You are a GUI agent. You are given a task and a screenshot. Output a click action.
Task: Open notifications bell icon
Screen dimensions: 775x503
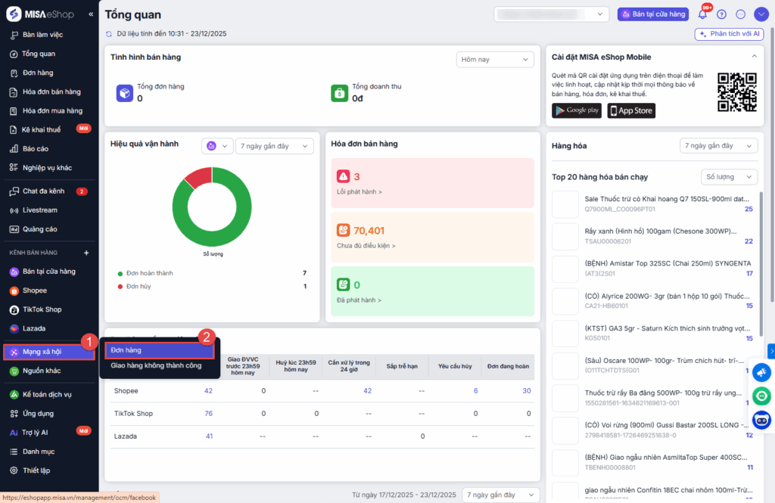(x=702, y=14)
